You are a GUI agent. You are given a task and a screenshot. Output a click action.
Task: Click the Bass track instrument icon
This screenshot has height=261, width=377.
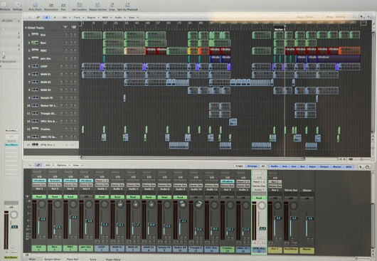35,43
